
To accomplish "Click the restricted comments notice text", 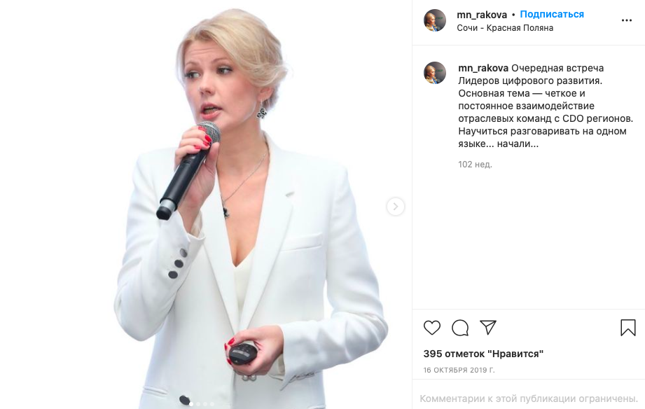I will 529,398.
